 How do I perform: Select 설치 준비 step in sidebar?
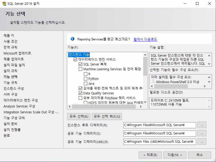click(x=10, y=124)
